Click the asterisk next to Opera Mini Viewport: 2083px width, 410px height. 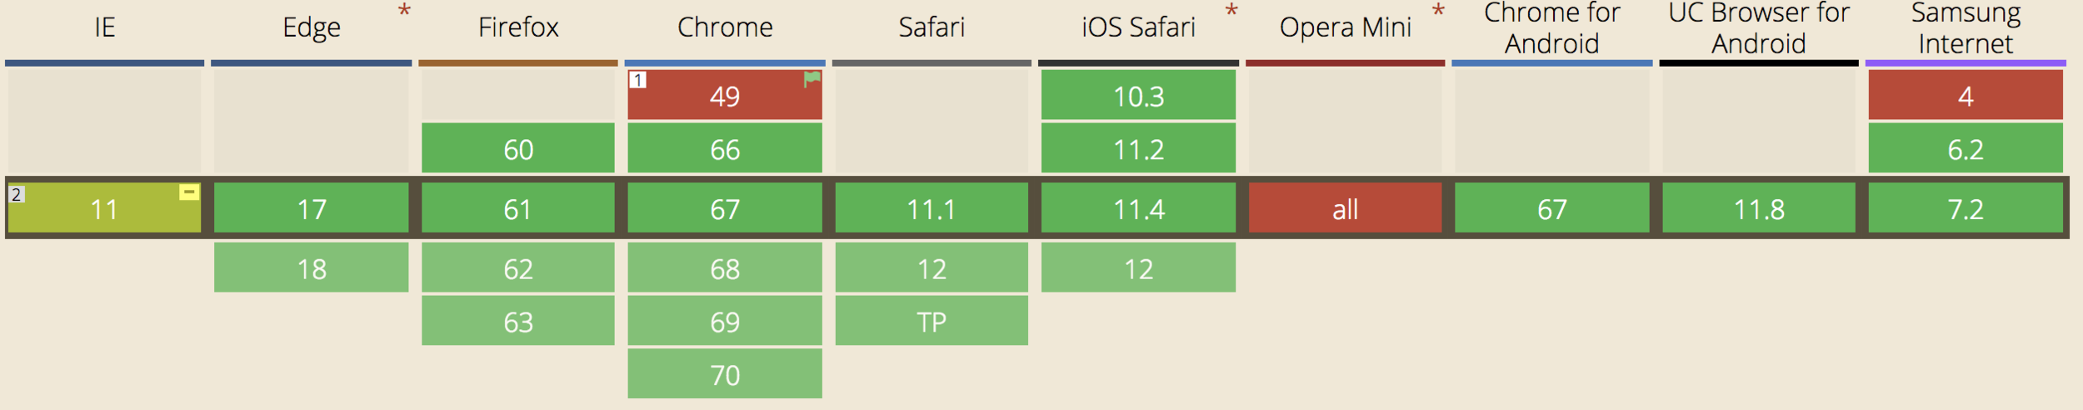click(x=1437, y=12)
